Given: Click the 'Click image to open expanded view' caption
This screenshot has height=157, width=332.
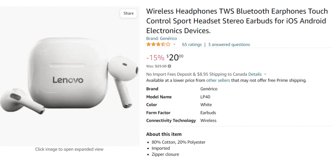Looking at the screenshot, I should coord(69,149).
